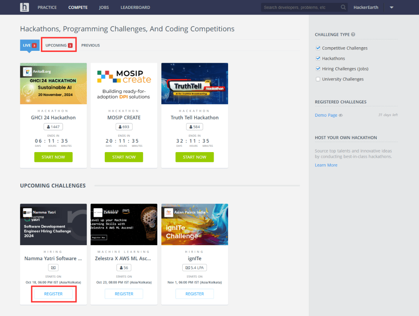Open the HackerEarth account dropdown arrow
419x316 pixels.
tap(391, 7)
